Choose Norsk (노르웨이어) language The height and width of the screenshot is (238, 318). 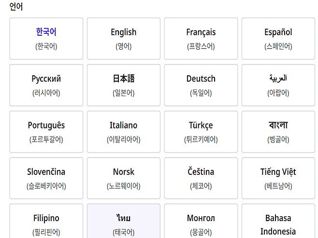coord(124,178)
